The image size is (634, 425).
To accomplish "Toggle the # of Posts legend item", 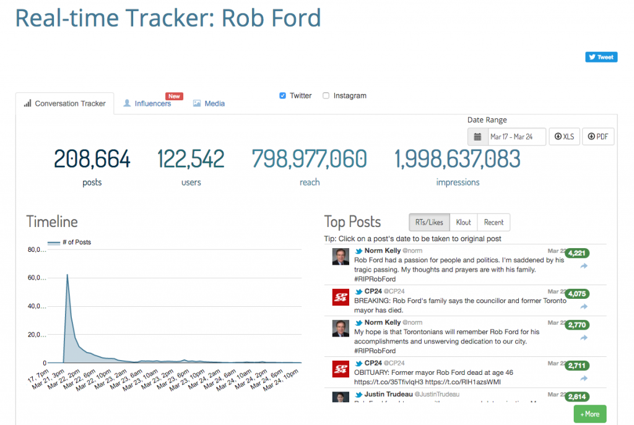I will 69,243.
